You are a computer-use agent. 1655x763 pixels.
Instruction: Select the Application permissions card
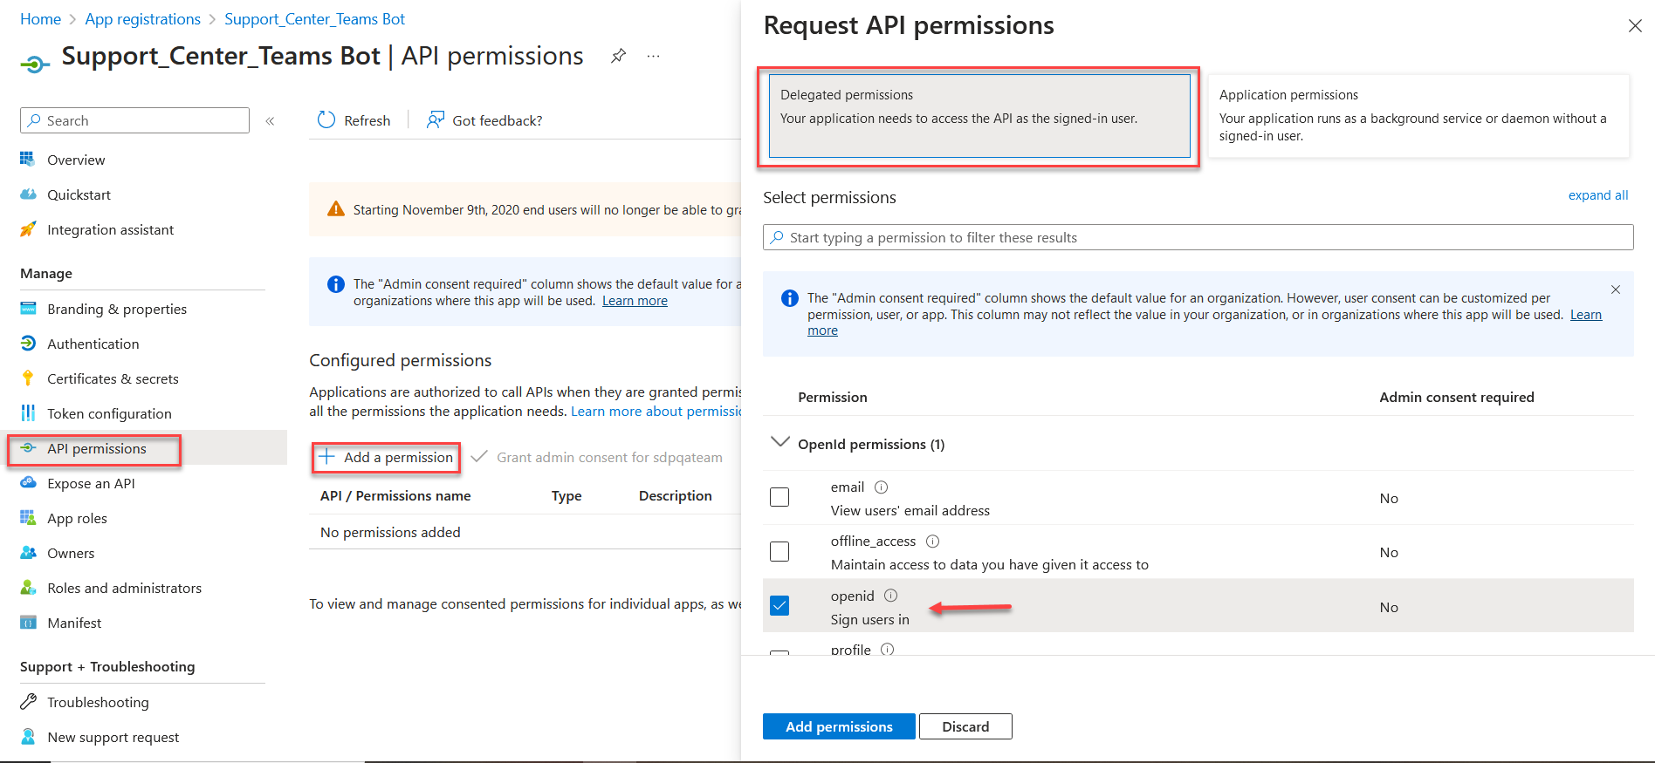pyautogui.click(x=1418, y=116)
